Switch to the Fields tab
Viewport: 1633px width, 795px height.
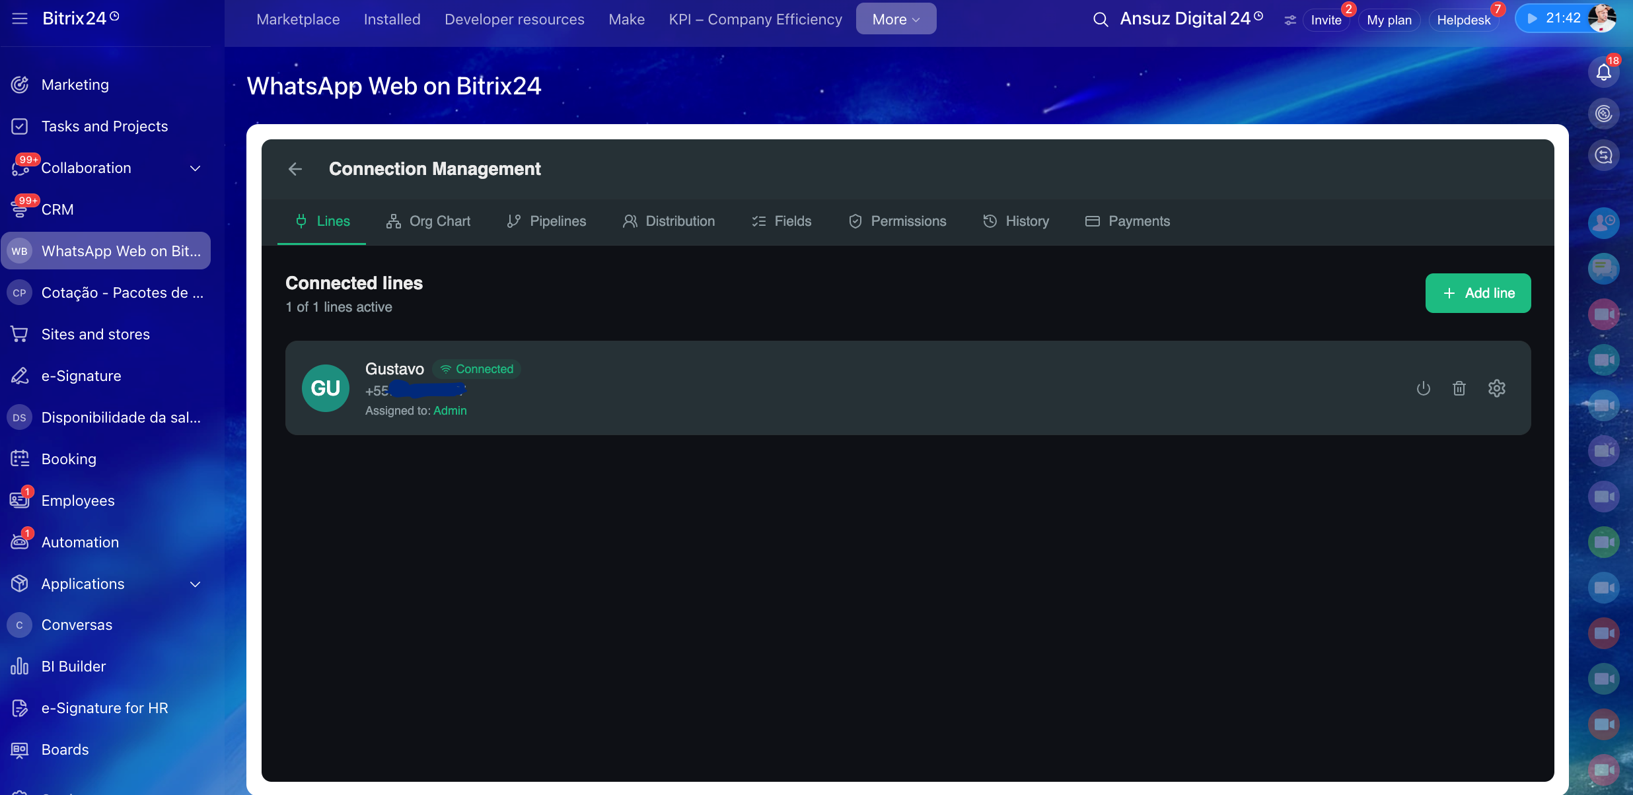pos(781,221)
